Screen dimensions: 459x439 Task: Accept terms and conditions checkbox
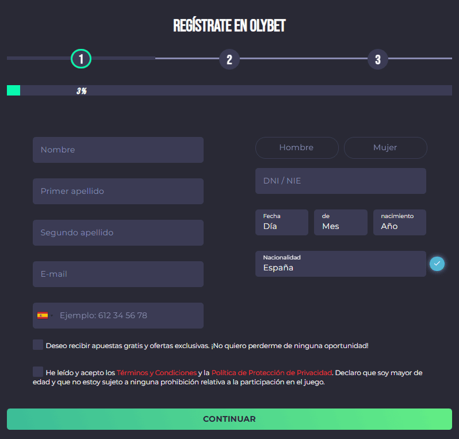click(38, 372)
